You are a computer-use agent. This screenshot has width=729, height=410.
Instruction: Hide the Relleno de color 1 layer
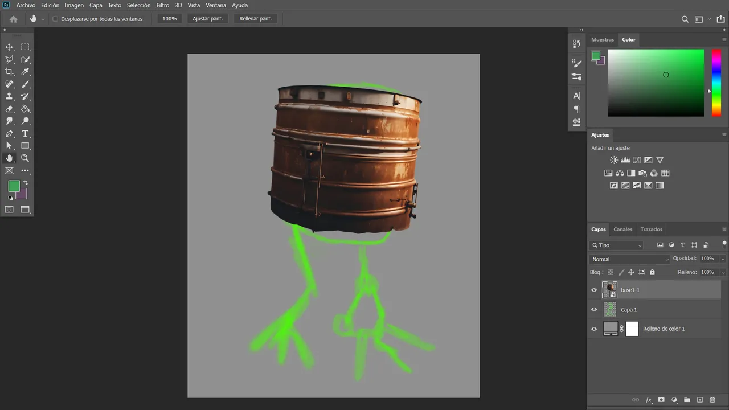[594, 329]
